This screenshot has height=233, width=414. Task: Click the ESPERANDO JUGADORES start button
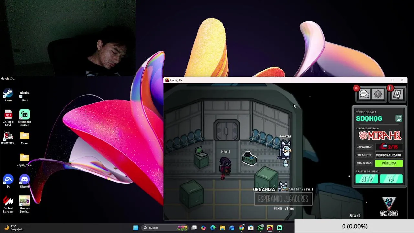click(283, 199)
